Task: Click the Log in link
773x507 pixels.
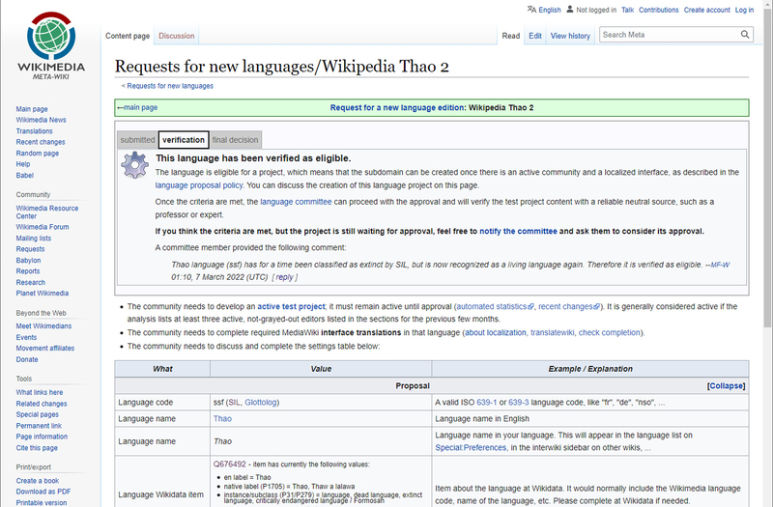Action: (744, 10)
